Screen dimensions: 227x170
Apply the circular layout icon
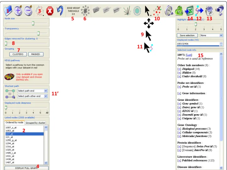pos(137,11)
